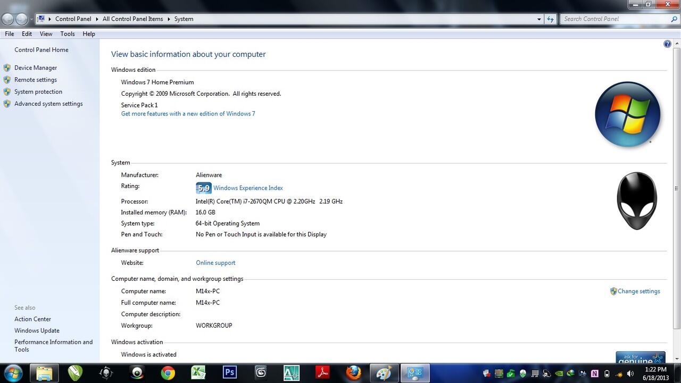Click the Control Panel taskbar button
This screenshot has width=681, height=383.
coord(415,372)
